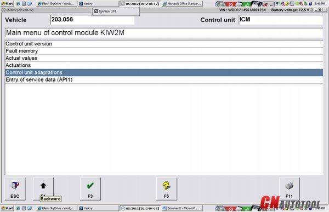Open help with the F6 question mark
Screen dimensions: 329x212
[x=167, y=189]
